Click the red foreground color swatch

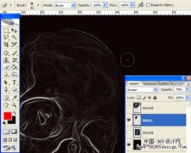[x=8, y=116]
